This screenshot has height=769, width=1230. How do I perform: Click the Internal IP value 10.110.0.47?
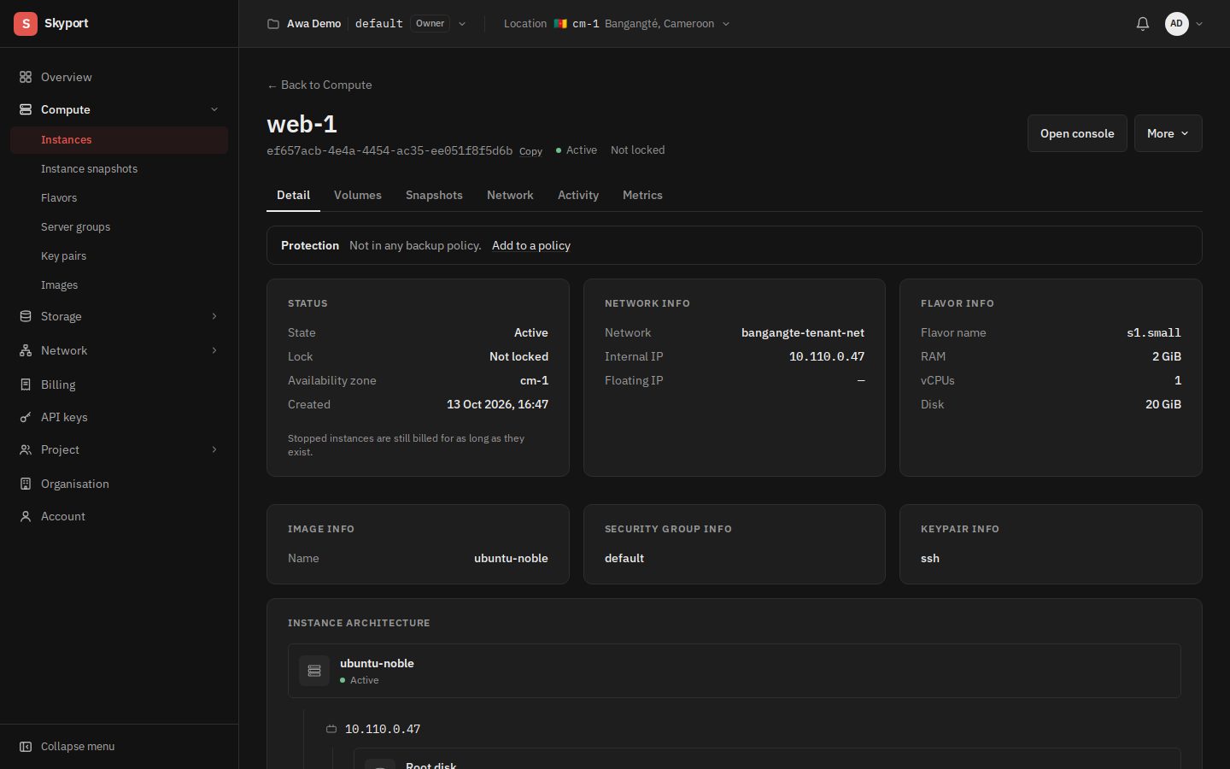click(x=827, y=356)
